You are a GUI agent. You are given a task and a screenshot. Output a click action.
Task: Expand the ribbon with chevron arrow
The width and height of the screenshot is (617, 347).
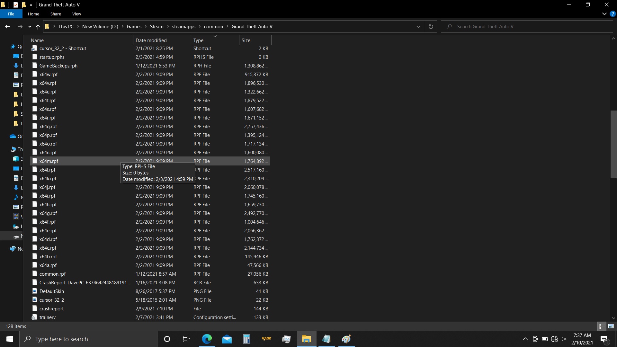(604, 14)
